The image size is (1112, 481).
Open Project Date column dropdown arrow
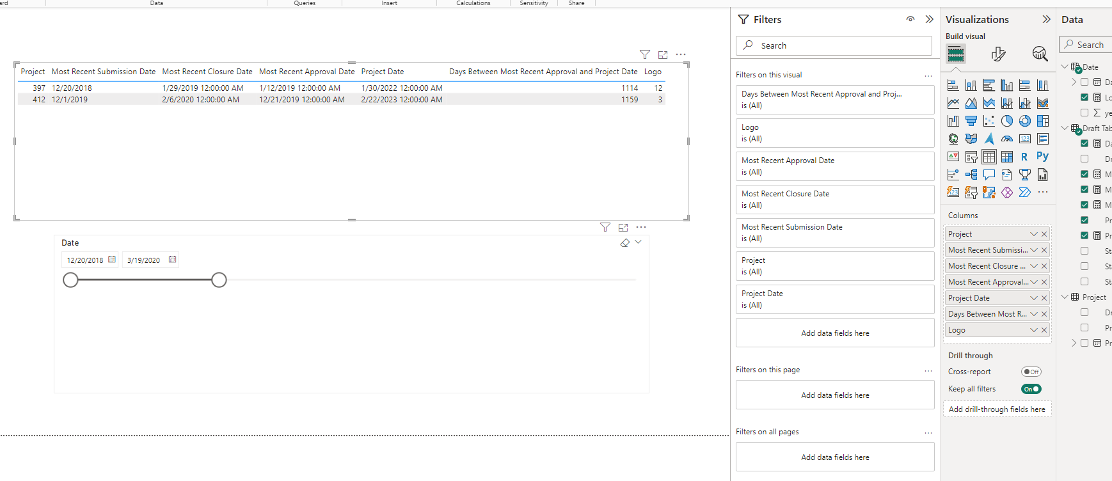(1034, 298)
